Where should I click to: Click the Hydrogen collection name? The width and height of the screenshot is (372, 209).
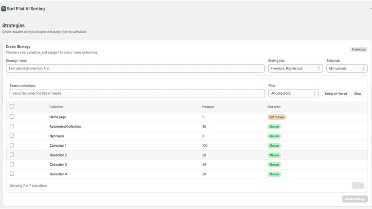coord(57,136)
